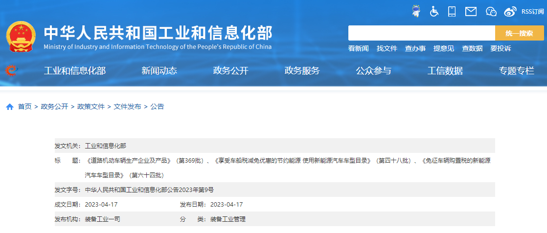Select the 政务公开 navigation item
Image resolution: width=547 pixels, height=233 pixels.
(230, 71)
